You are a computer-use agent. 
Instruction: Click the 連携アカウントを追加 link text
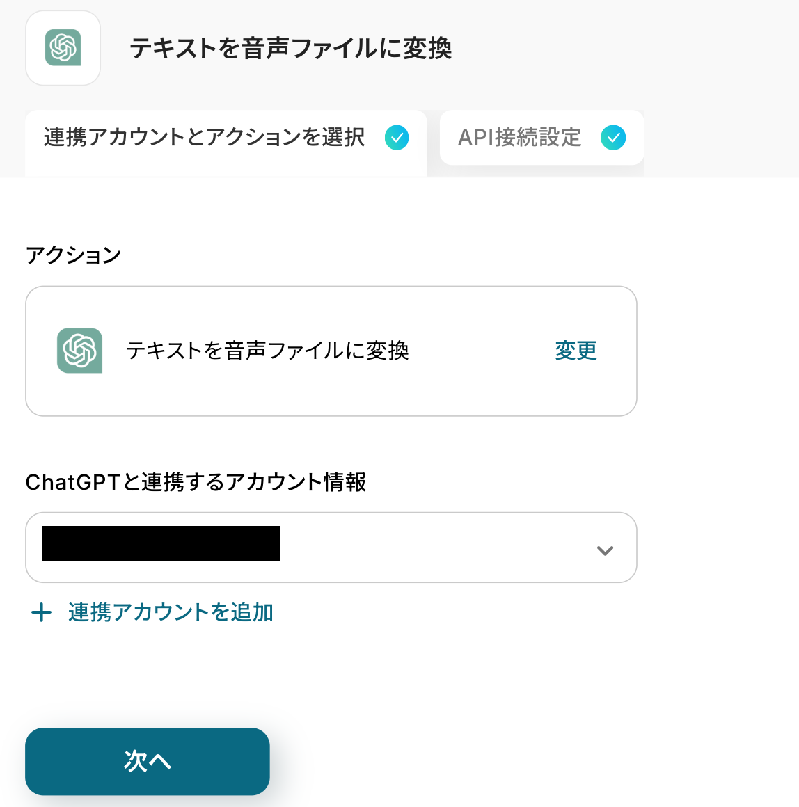(171, 612)
